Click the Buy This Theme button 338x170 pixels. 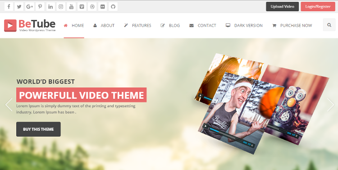pos(38,129)
